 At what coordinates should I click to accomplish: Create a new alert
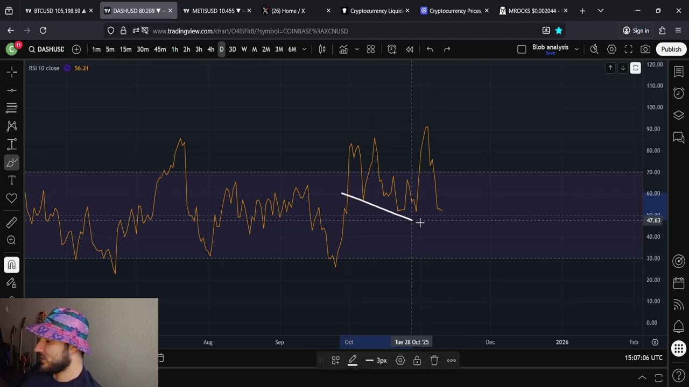tap(392, 49)
